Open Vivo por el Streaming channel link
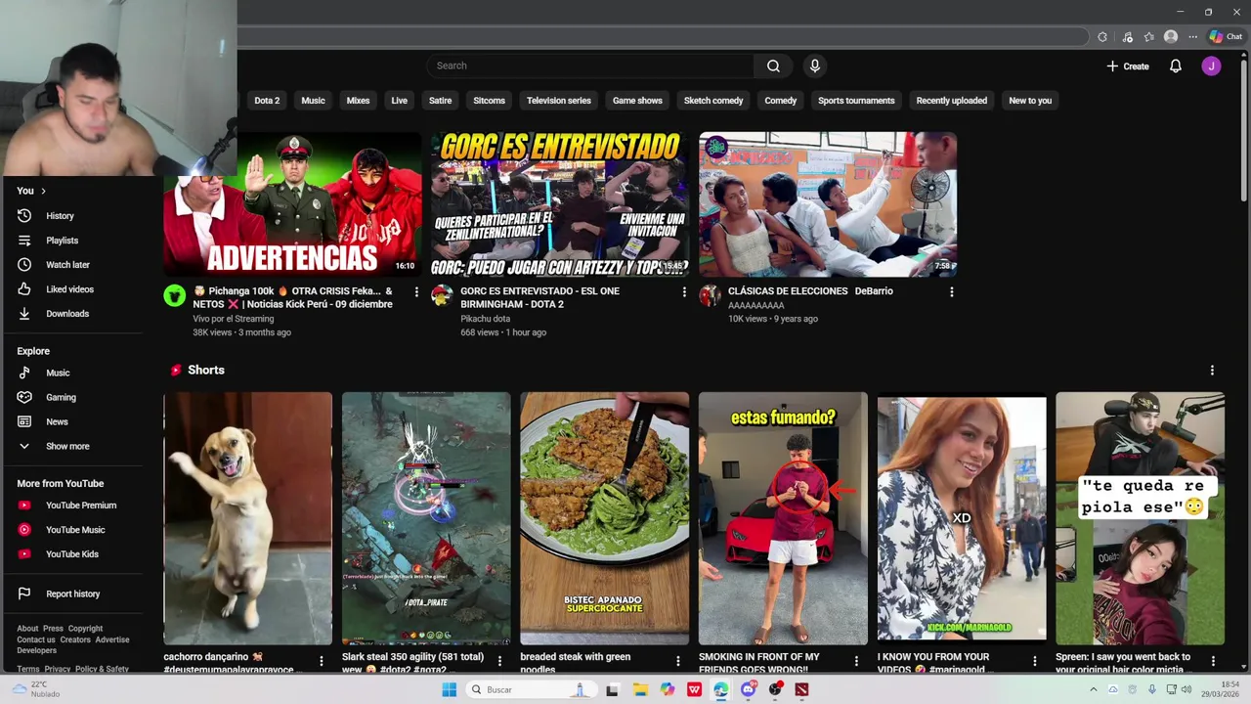Viewport: 1251px width, 704px height. pyautogui.click(x=233, y=319)
